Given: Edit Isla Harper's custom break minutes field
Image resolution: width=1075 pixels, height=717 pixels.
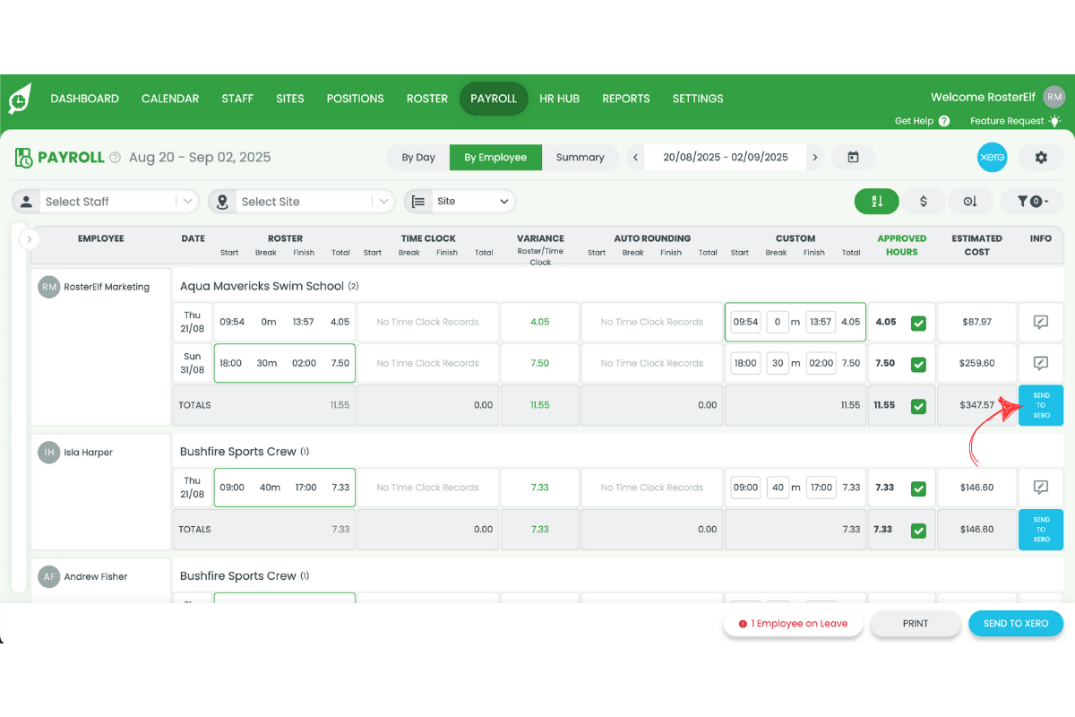Looking at the screenshot, I should click(x=777, y=487).
